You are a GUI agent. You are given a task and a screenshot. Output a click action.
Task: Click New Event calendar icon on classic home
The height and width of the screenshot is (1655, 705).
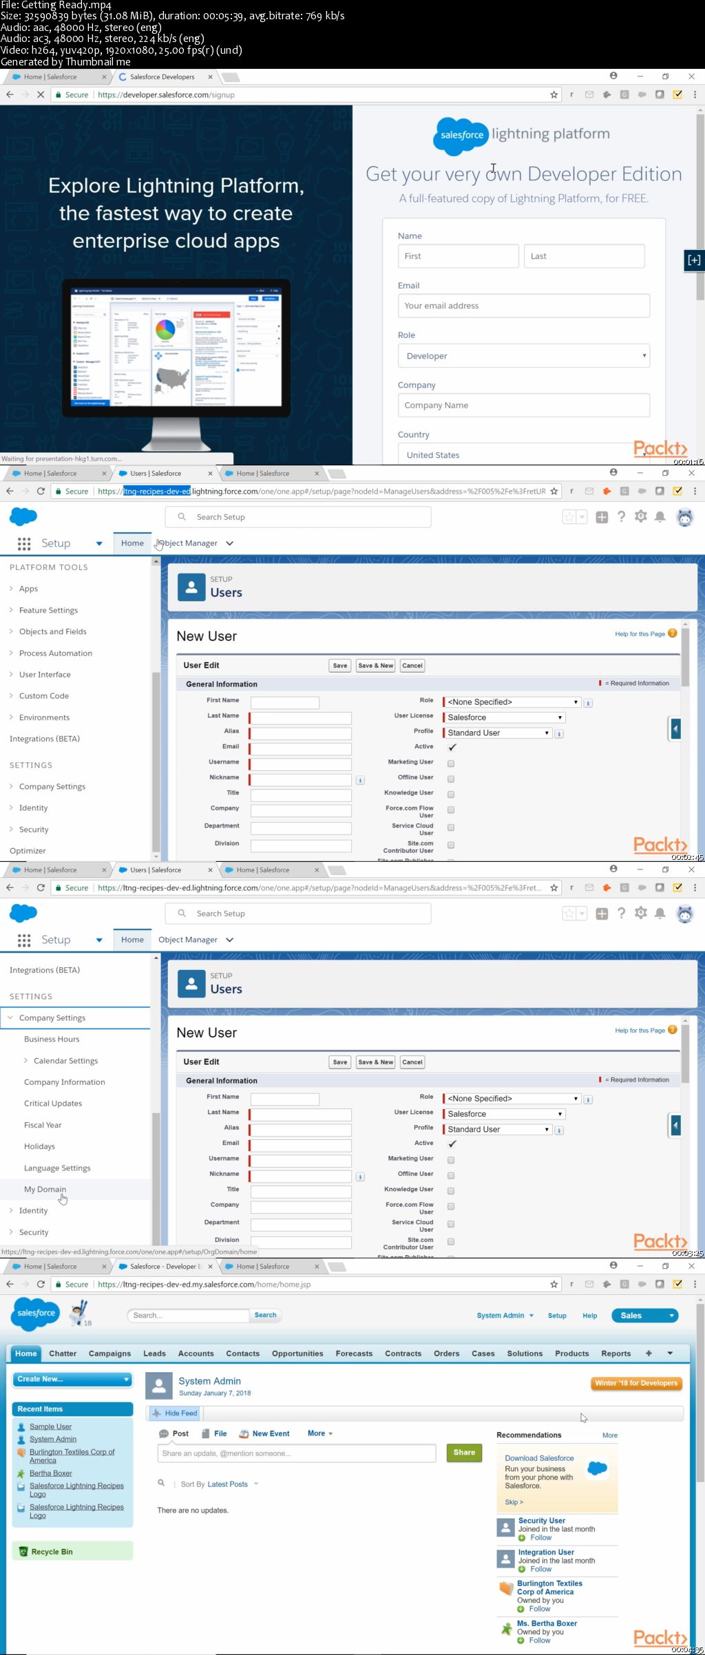[244, 1433]
